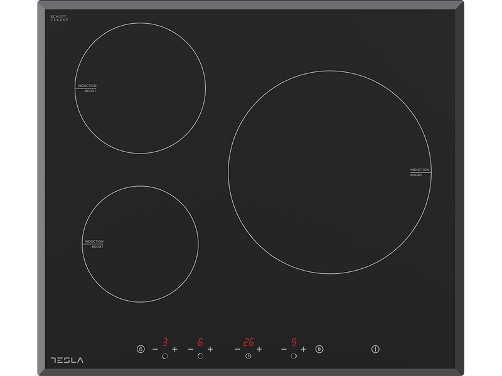Click the Schott Ceran logo
The width and height of the screenshot is (502, 376).
(x=59, y=18)
